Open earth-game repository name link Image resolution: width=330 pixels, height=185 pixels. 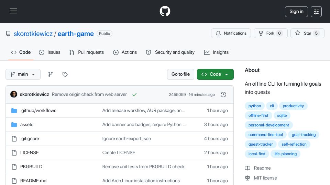(76, 34)
